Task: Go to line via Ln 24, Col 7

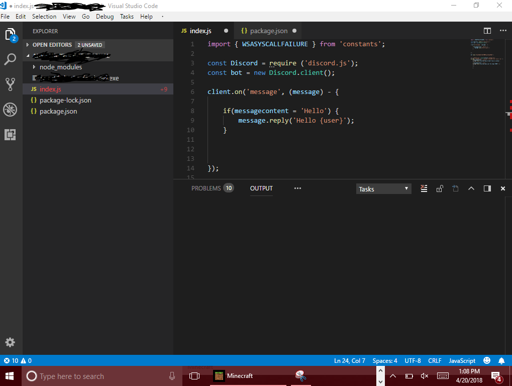Action: [349, 360]
